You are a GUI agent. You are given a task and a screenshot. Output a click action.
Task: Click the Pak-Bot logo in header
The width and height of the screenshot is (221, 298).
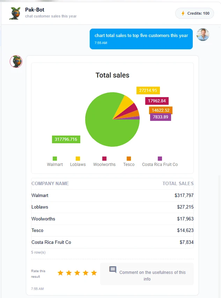click(x=15, y=13)
